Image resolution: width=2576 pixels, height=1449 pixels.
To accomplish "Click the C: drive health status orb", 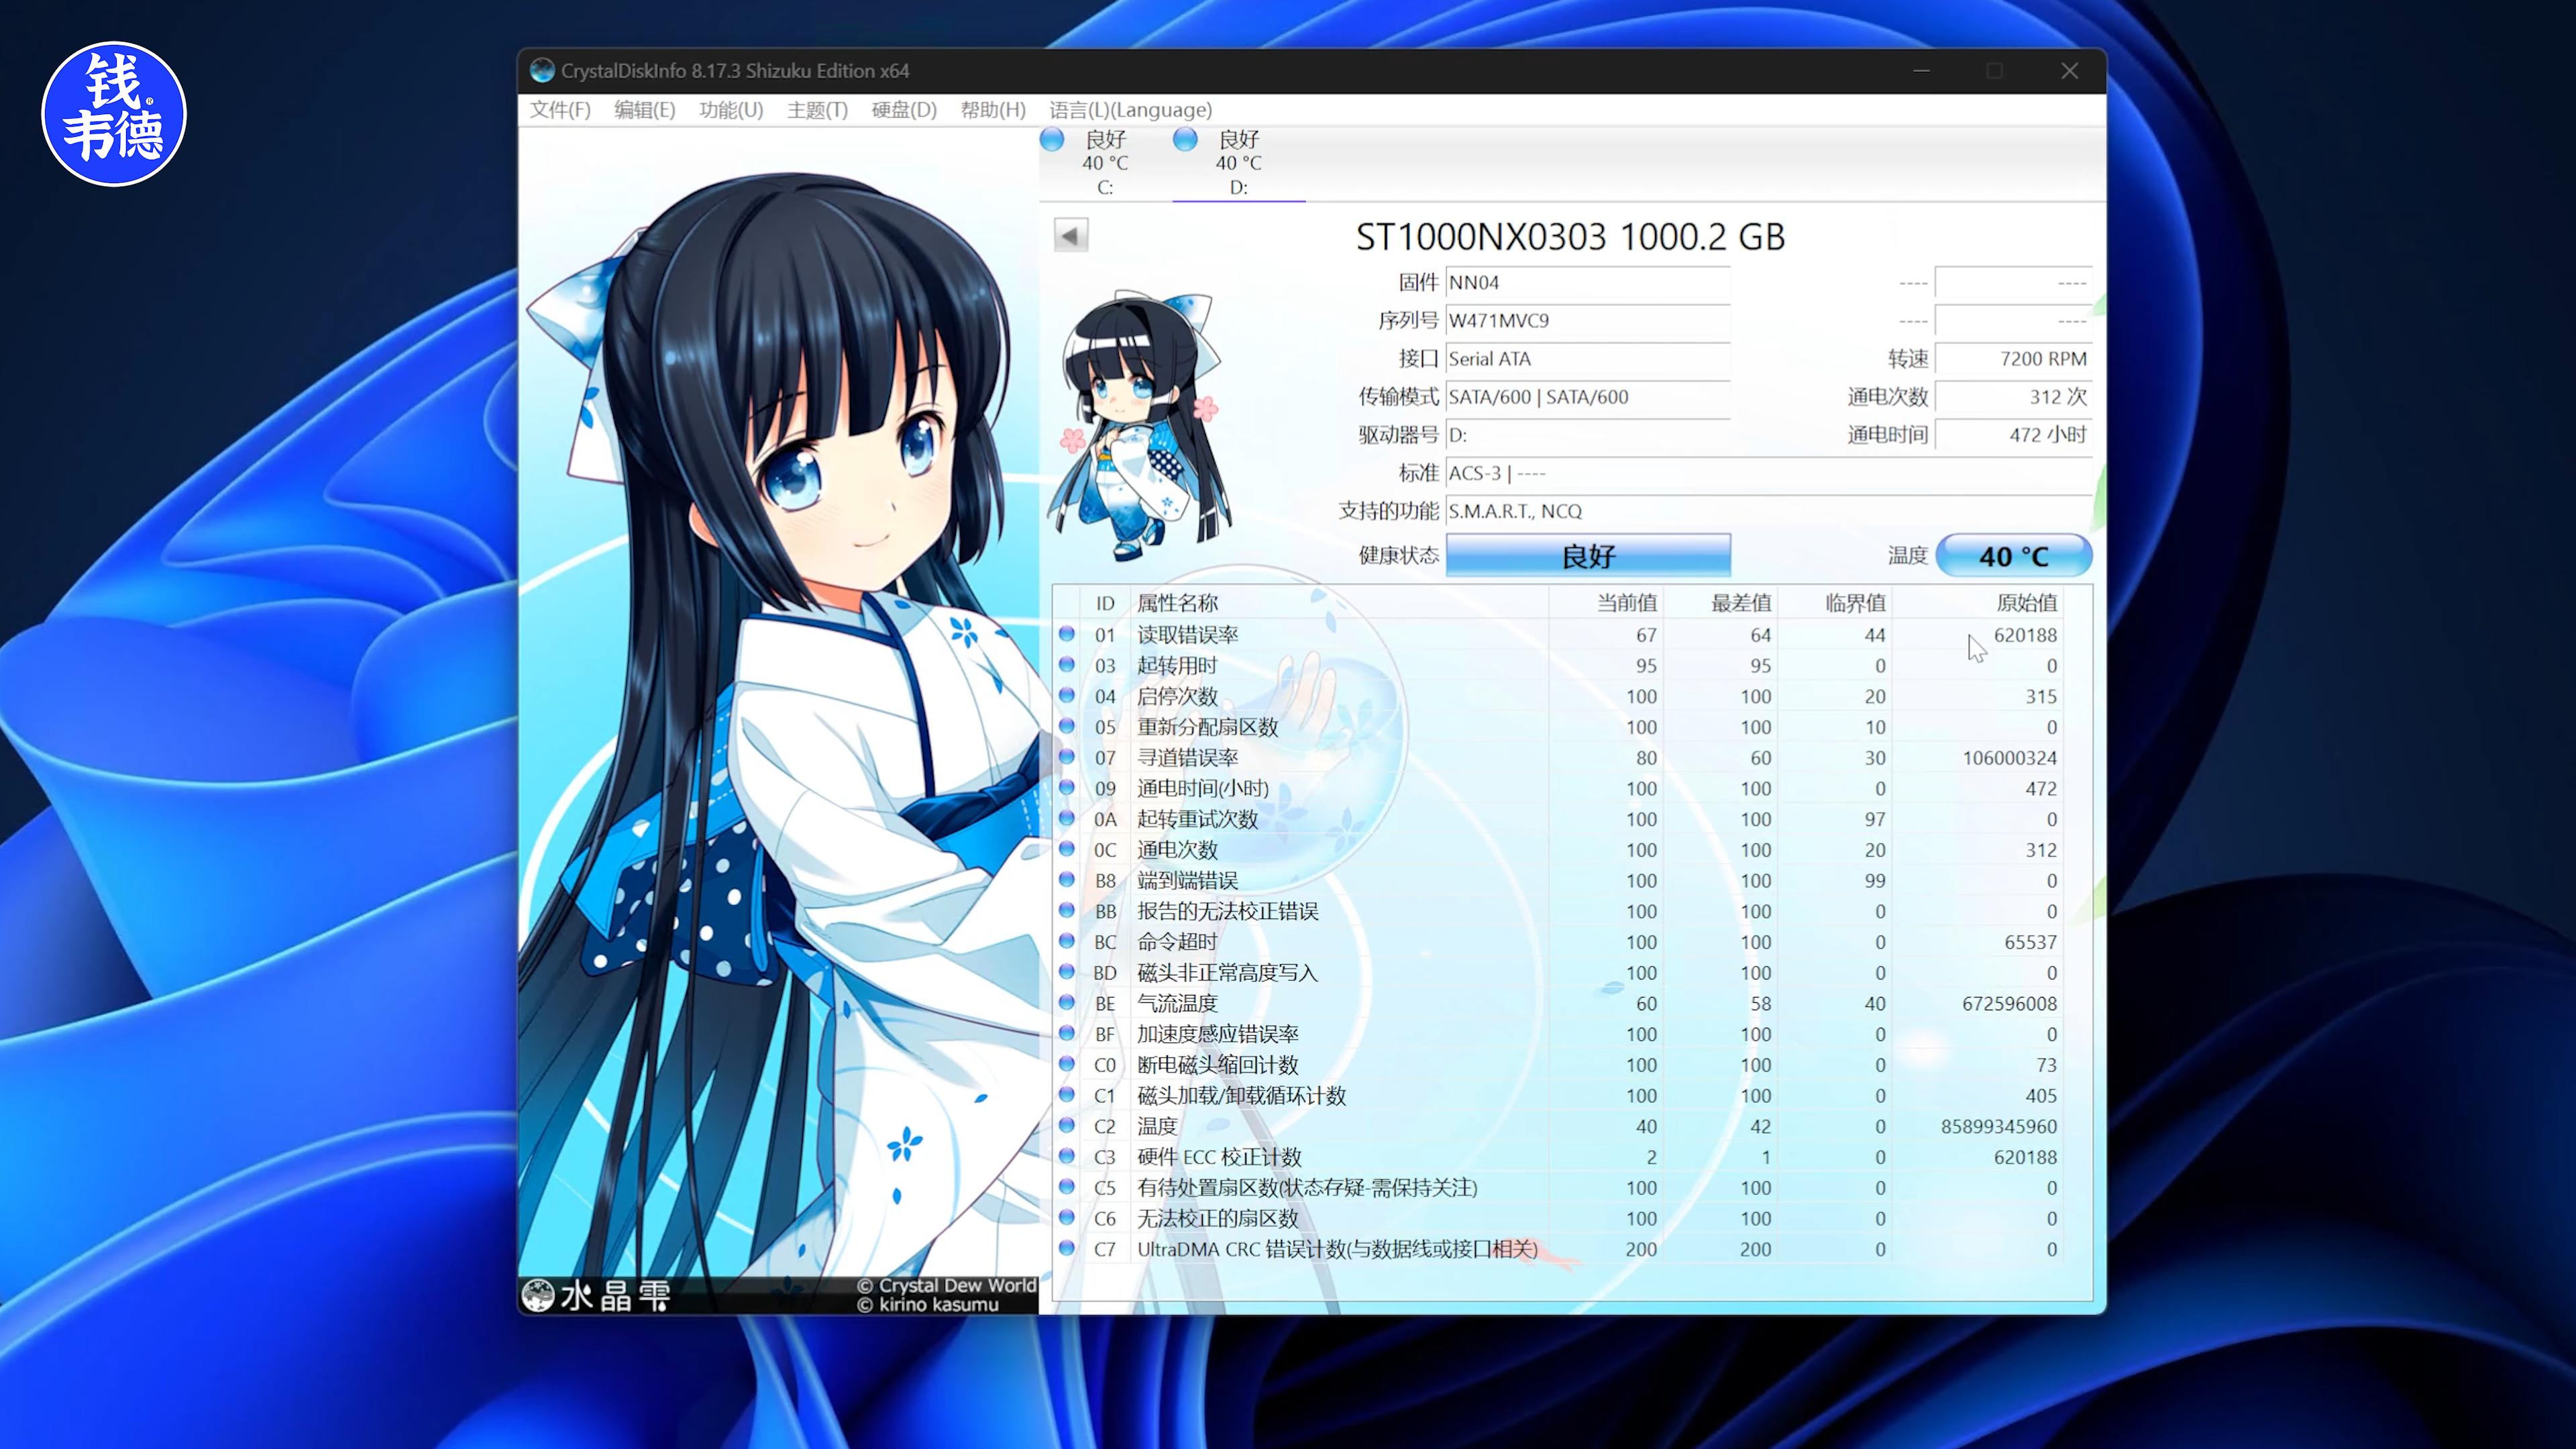I will (1052, 139).
